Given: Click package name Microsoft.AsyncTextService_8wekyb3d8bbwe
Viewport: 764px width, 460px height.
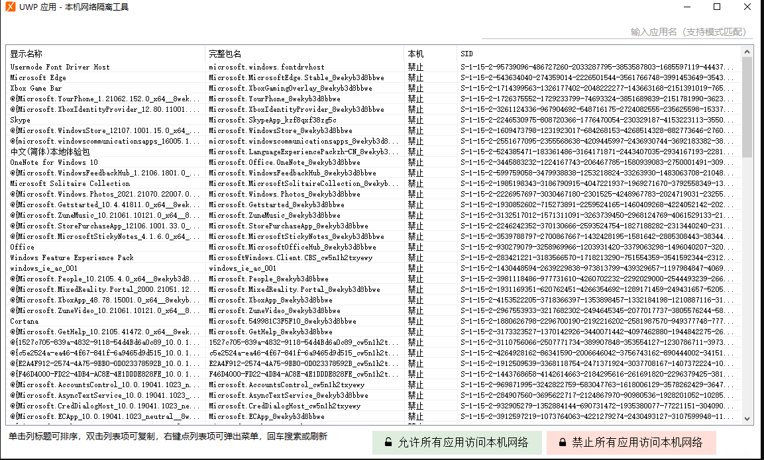Looking at the screenshot, I should [x=288, y=395].
